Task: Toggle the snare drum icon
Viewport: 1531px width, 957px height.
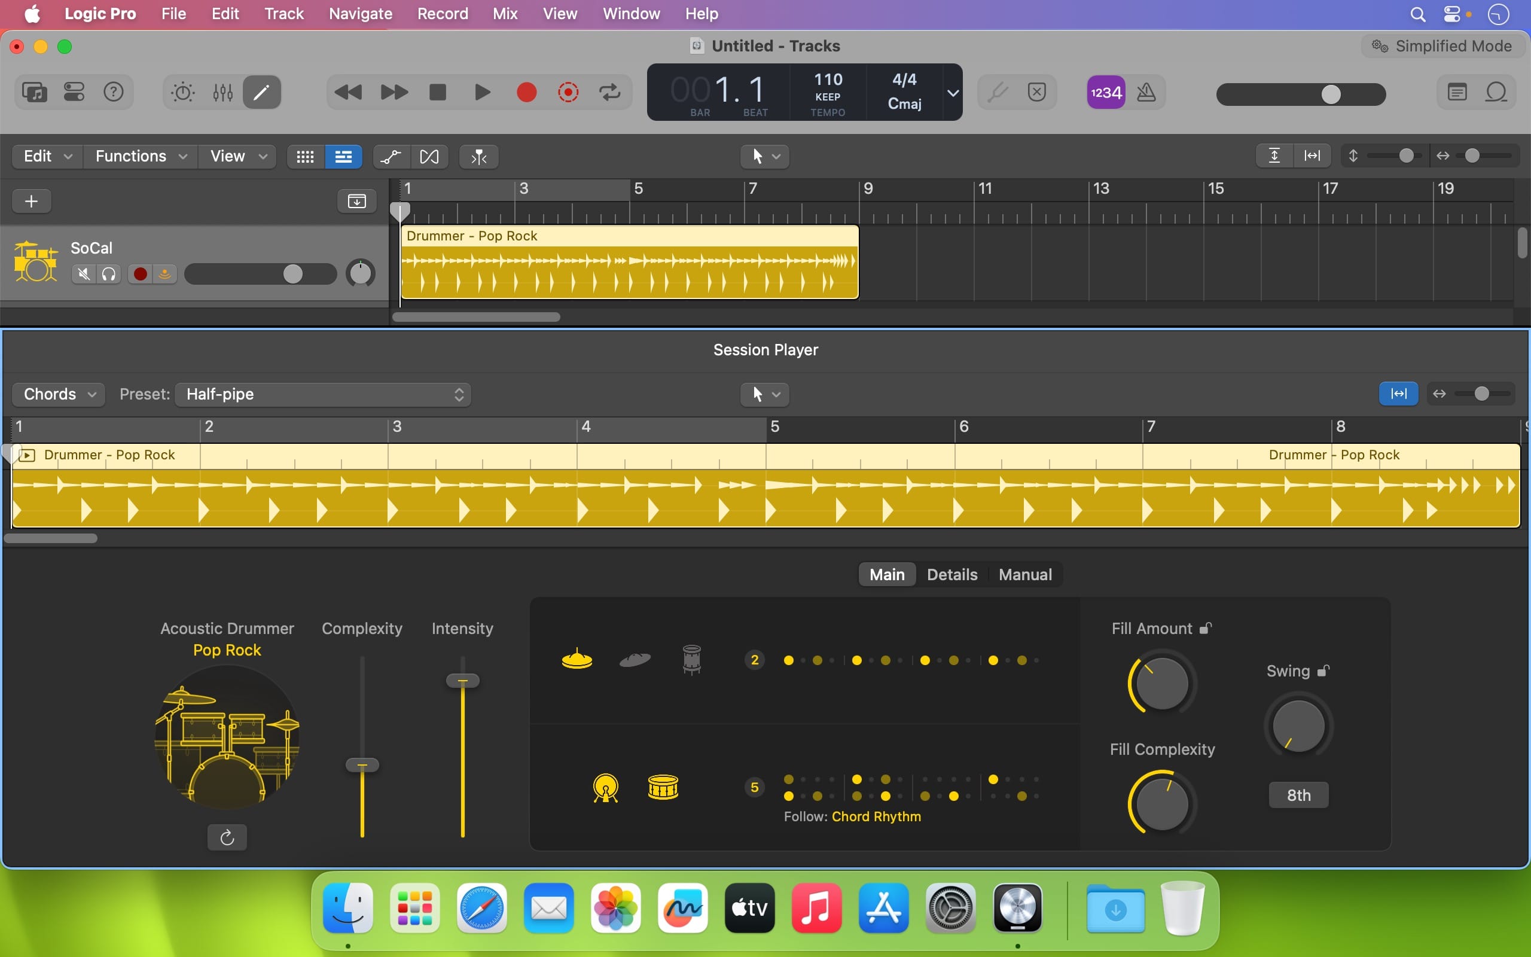Action: [663, 788]
